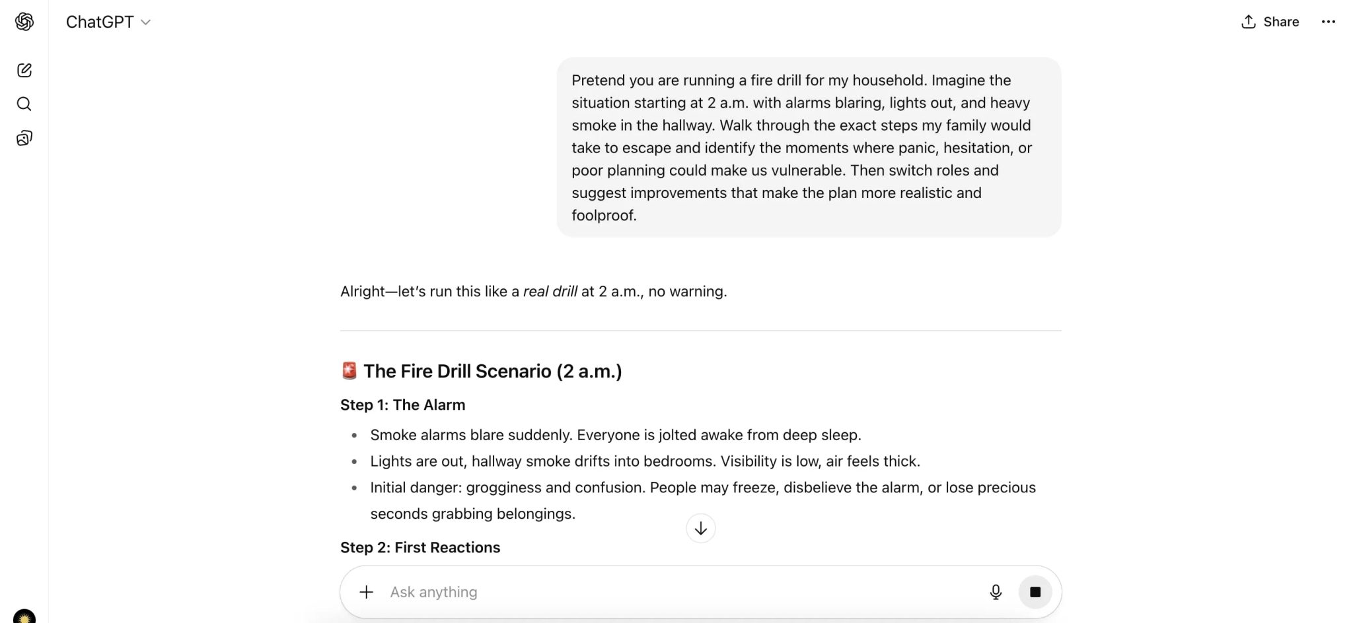
Task: Click the italicized 'real drill' text
Action: coord(550,291)
